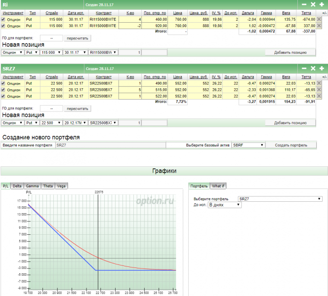Uncheck the first Ri option row checkbox
328x296 pixels.
[x=3, y=19]
